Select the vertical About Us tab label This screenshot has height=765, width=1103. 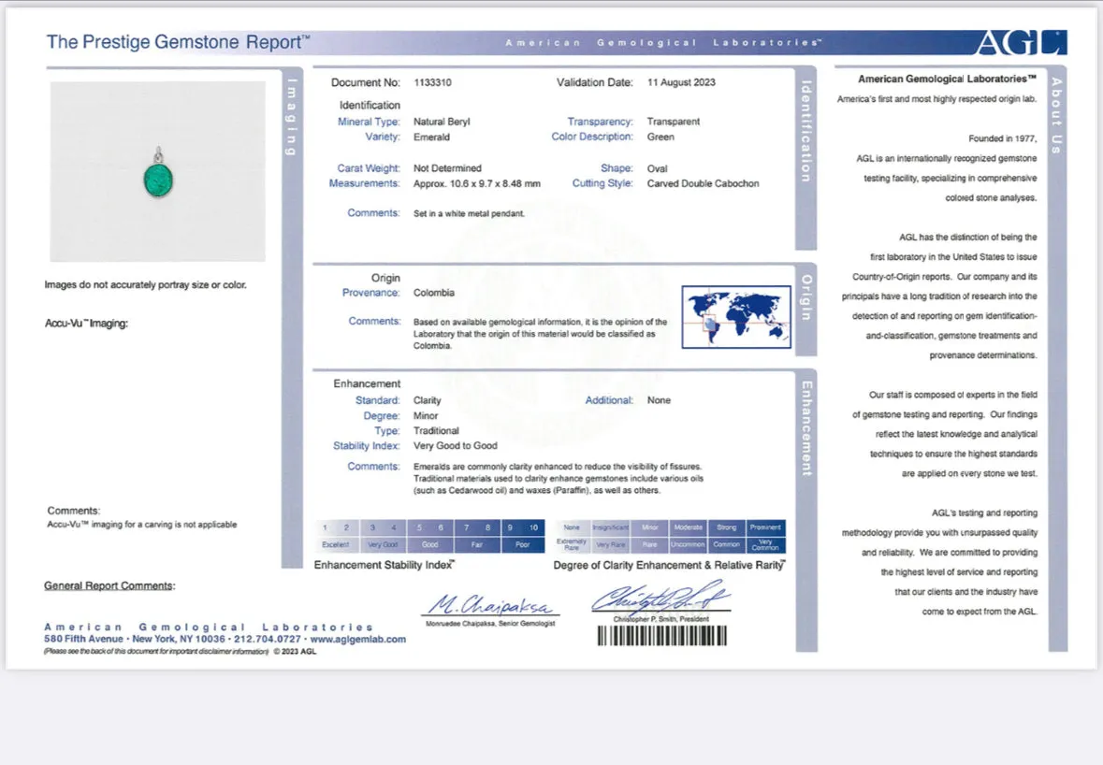coord(1056,116)
